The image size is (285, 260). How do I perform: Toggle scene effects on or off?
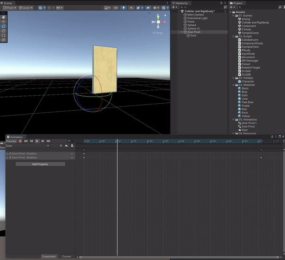coord(138,8)
